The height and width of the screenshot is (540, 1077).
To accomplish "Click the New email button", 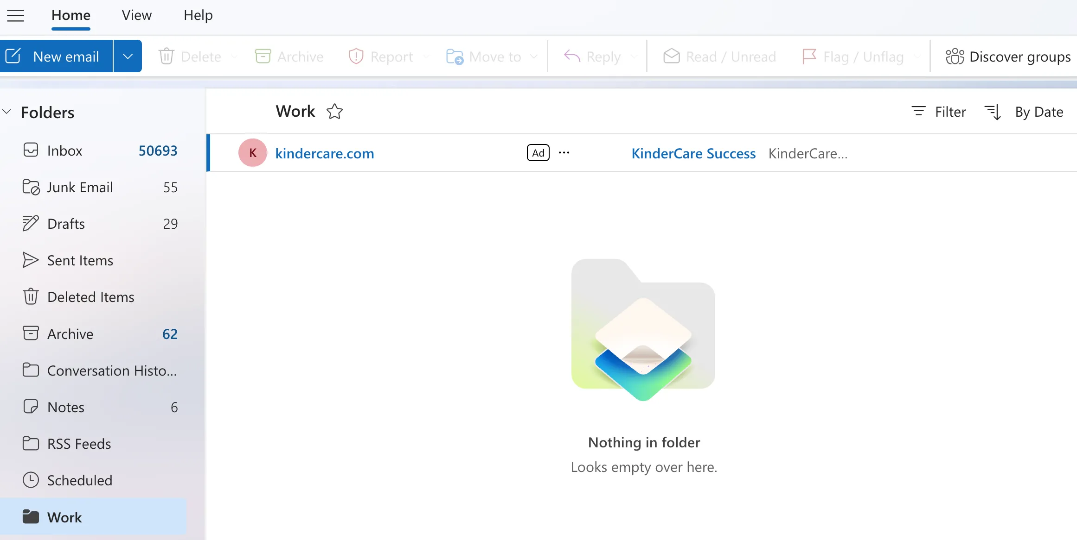I will [x=57, y=56].
